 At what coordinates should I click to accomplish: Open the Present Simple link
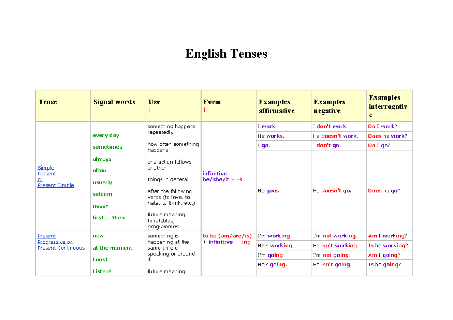coord(55,185)
